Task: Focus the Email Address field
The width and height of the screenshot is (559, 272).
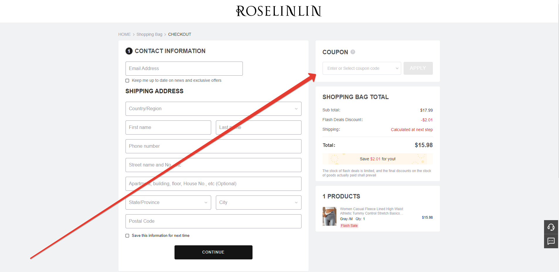Action: click(x=184, y=69)
